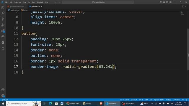
Task: Close the gradinet.css tab
Action: point(42,6)
